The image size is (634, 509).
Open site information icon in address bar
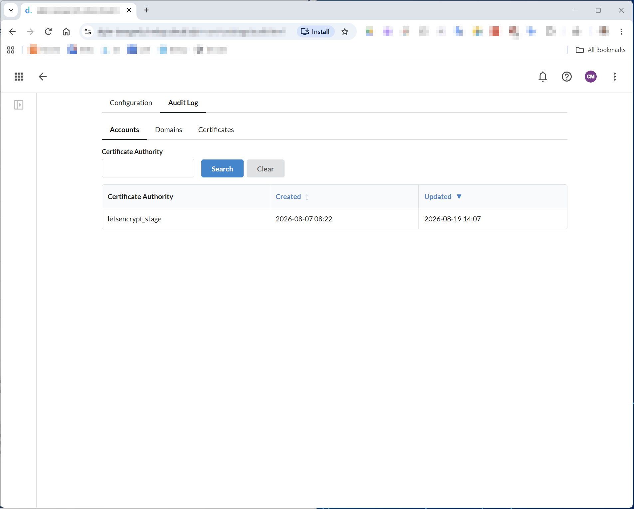click(x=88, y=32)
